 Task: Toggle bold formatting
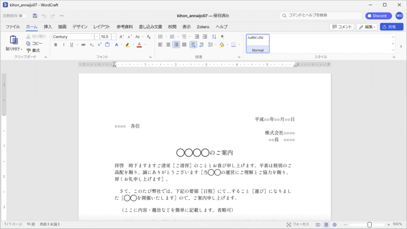click(x=56, y=45)
